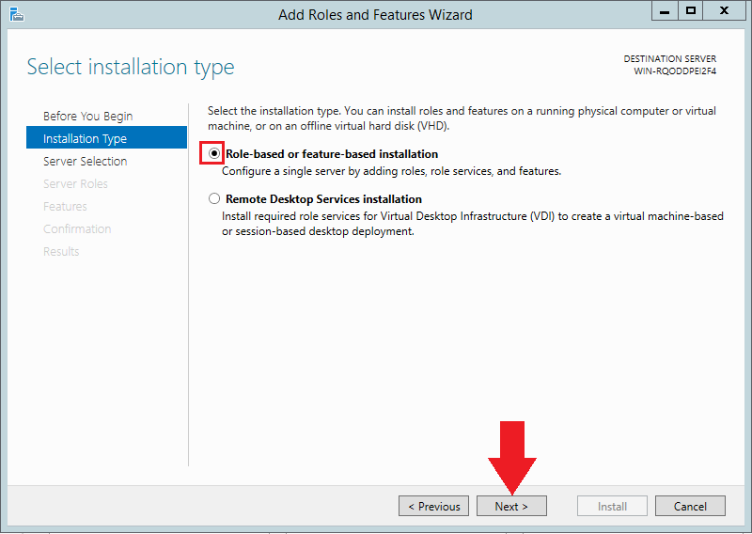Click the Features step in the sidebar
Screen dimensions: 752x534
pos(65,206)
